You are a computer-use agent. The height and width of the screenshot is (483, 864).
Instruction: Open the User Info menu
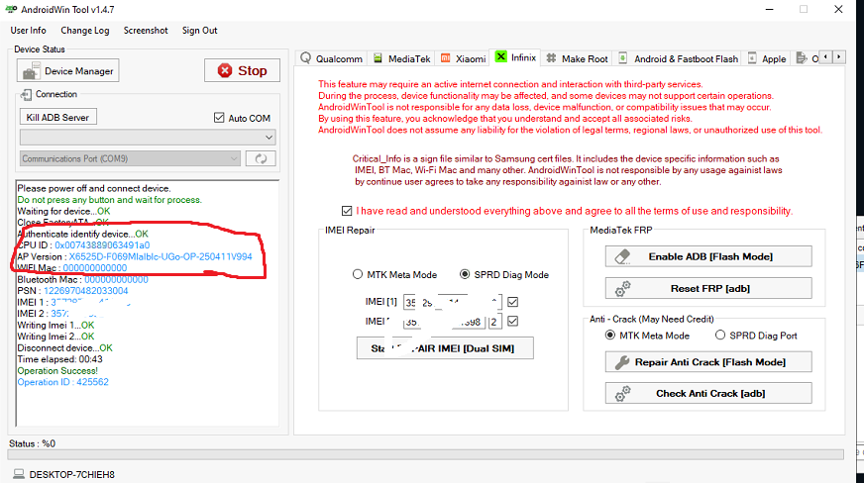[28, 31]
